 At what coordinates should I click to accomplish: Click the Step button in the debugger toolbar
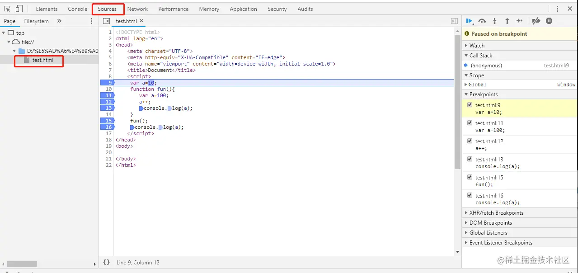click(x=520, y=21)
